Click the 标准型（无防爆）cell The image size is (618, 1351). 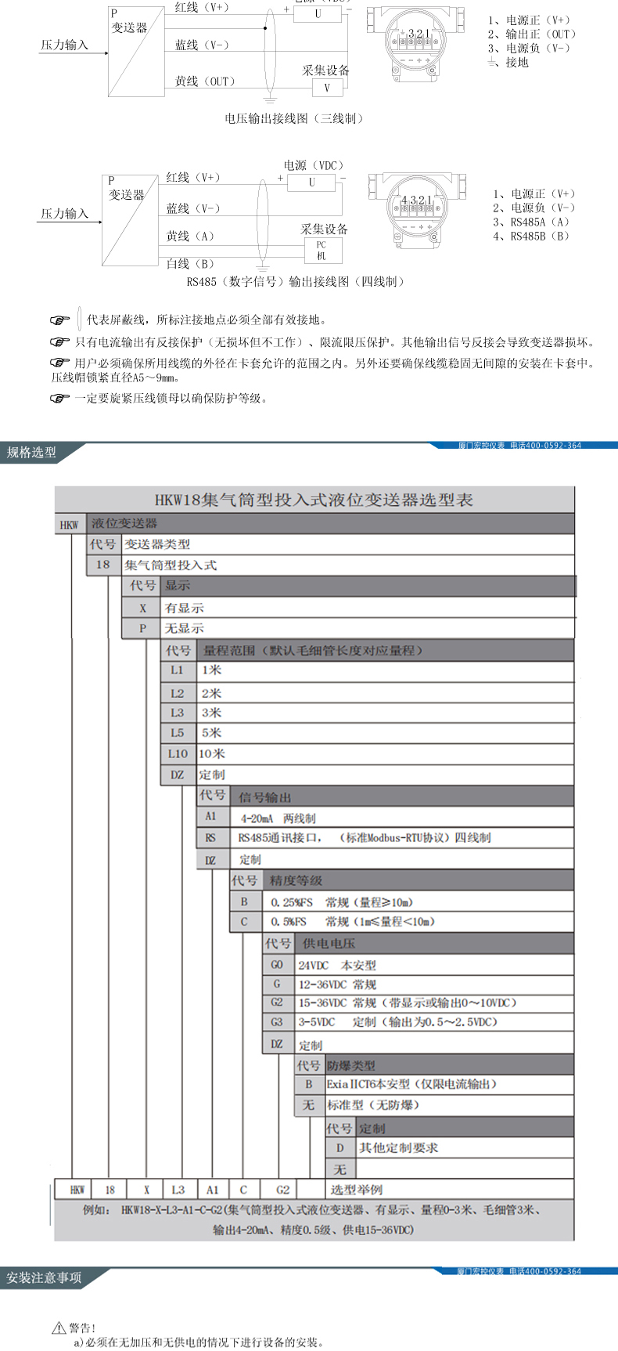[449, 1105]
